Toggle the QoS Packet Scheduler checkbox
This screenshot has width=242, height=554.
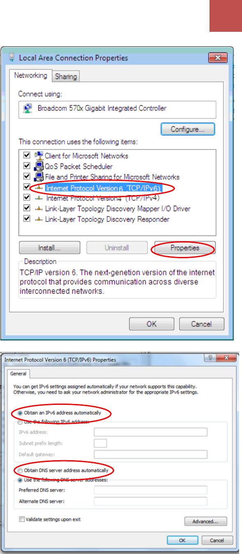pyautogui.click(x=27, y=166)
